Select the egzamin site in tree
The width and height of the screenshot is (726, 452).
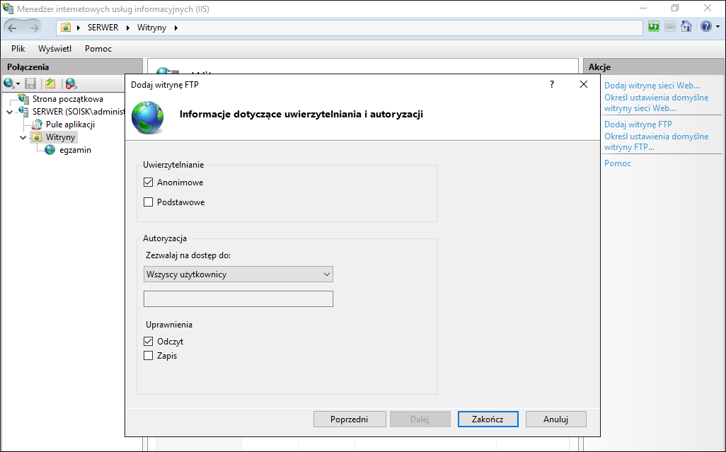click(x=75, y=150)
